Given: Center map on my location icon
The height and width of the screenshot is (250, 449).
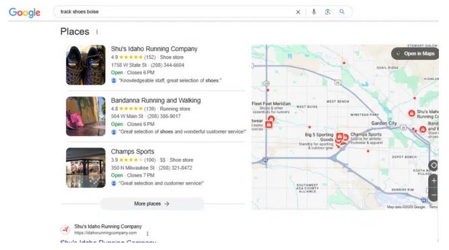Looking at the screenshot, I should pos(434,165).
